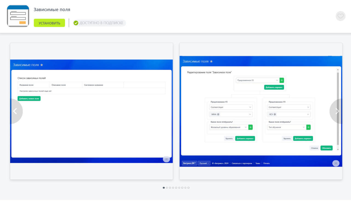
Task: Click the Доступно в подписке badge
Action: (99, 23)
